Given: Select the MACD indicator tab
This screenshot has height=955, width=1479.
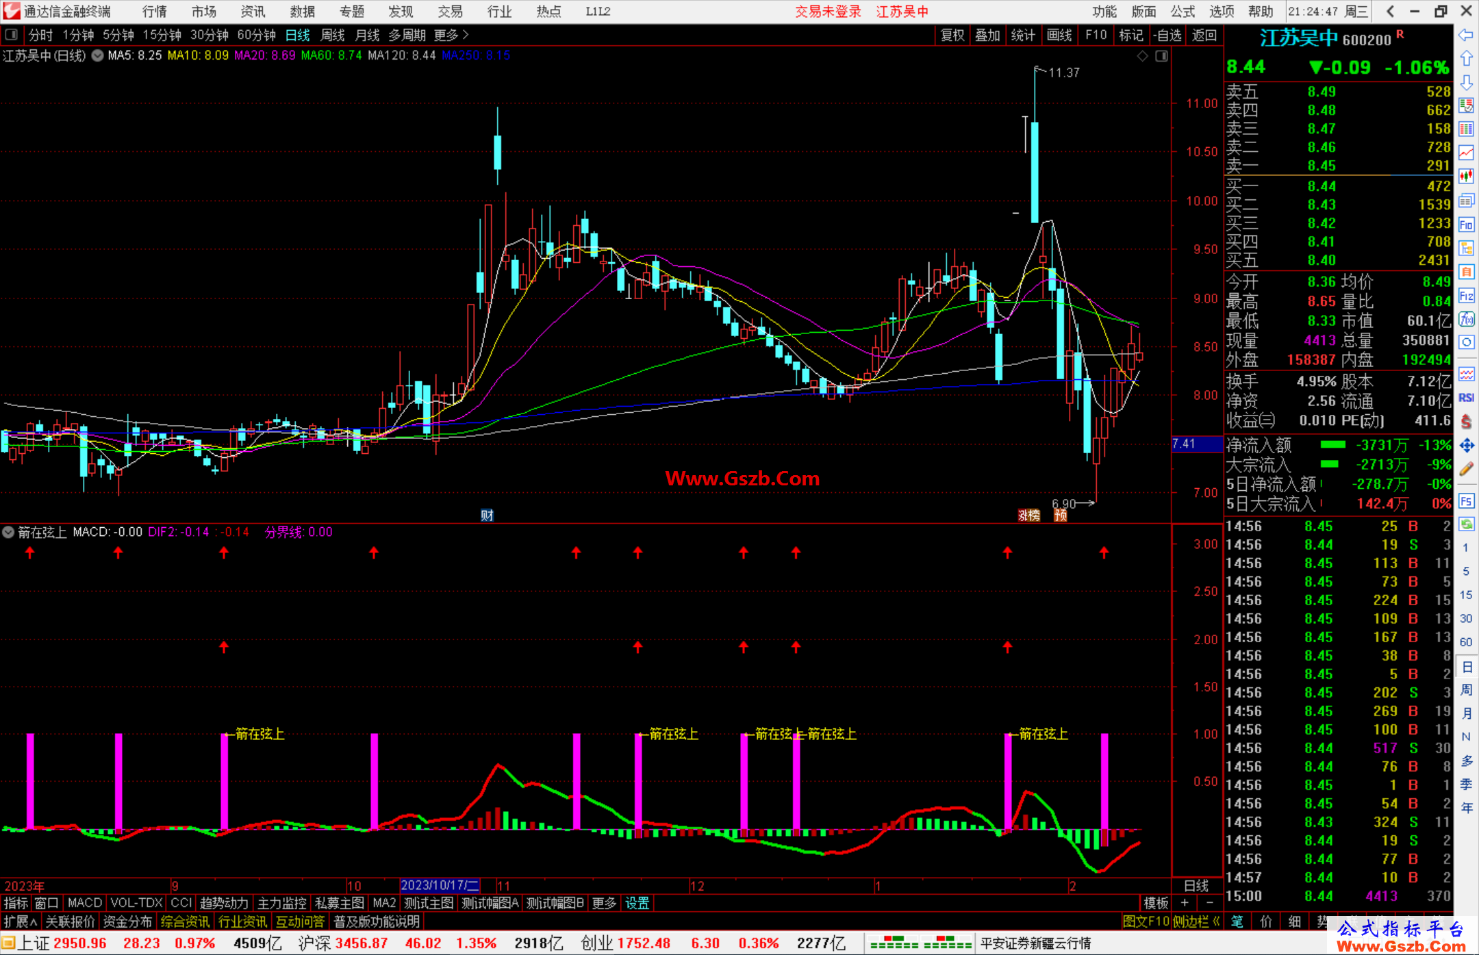Looking at the screenshot, I should click(x=85, y=903).
